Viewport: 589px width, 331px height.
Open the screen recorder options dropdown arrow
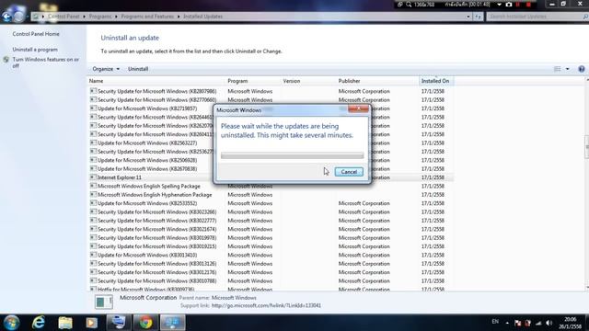coord(499,5)
